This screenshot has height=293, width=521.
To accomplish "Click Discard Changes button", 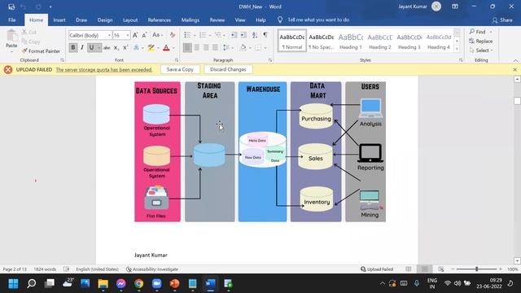I will pyautogui.click(x=228, y=69).
